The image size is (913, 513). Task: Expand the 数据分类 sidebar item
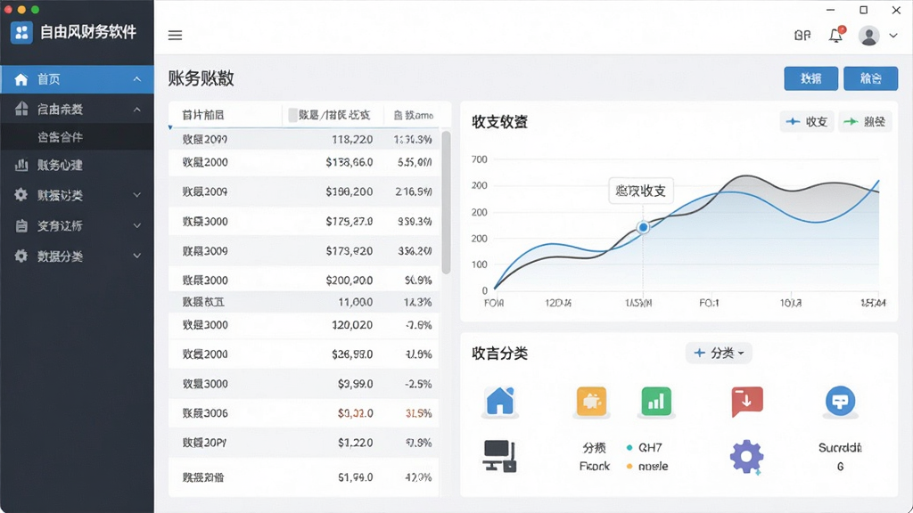pyautogui.click(x=136, y=256)
